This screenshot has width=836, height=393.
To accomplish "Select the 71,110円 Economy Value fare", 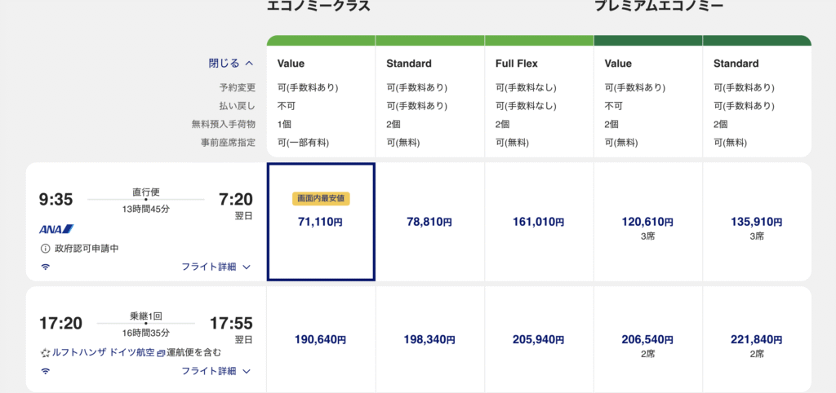I will tap(321, 222).
